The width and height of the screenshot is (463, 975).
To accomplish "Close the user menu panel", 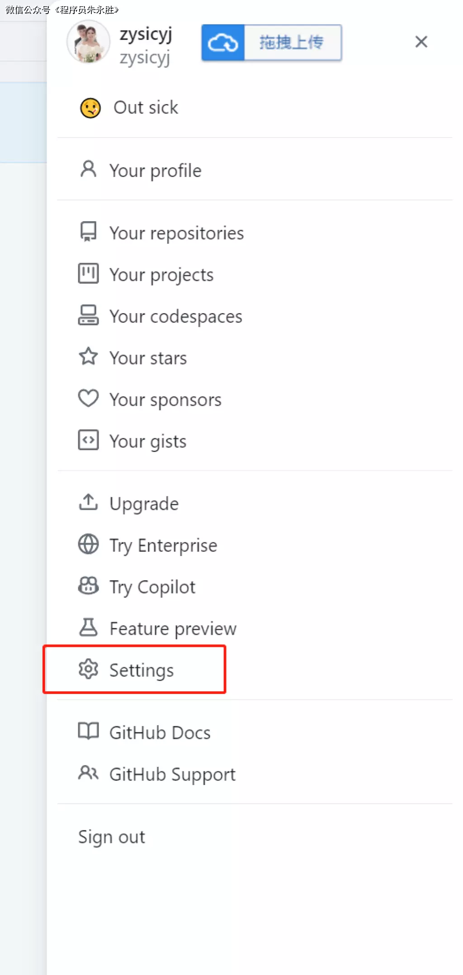I will pos(421,42).
